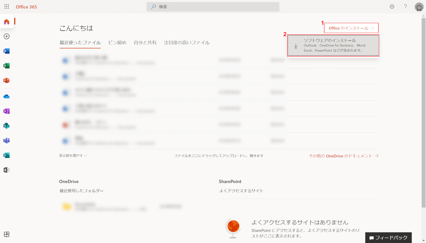426x243 pixels.
Task: Click the Office 365 title link
Action: click(x=26, y=7)
